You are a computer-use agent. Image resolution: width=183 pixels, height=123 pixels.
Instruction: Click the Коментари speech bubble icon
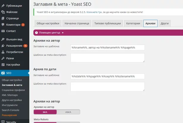3,25
